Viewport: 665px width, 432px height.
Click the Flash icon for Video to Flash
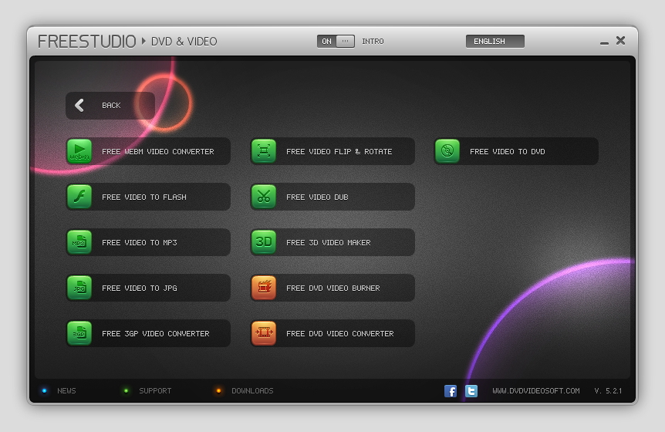[79, 197]
